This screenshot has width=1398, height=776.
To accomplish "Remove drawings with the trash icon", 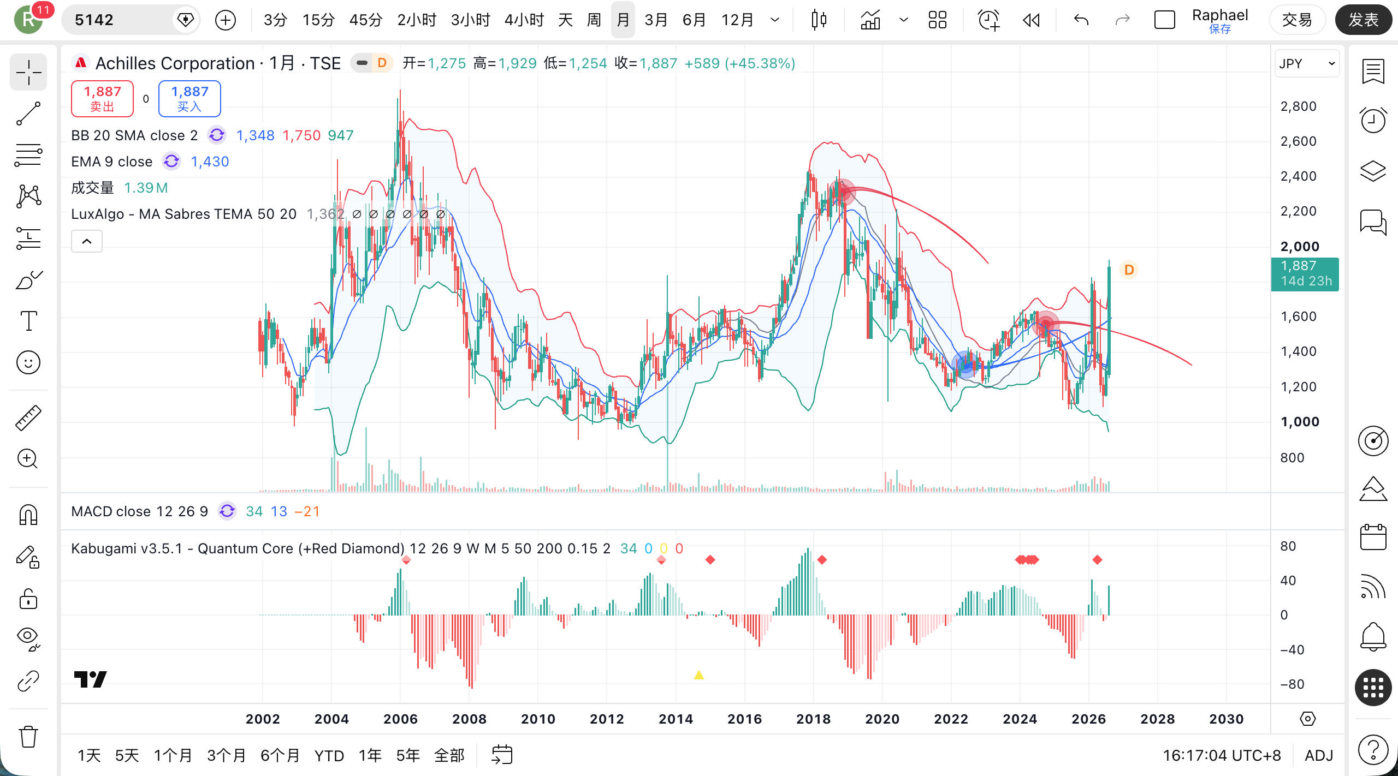I will [x=28, y=737].
